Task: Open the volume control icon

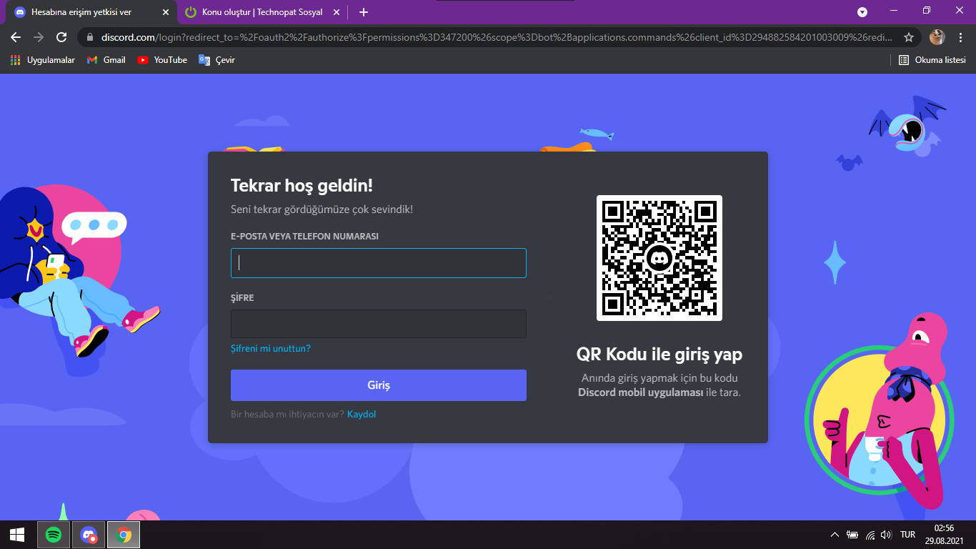Action: pos(887,535)
